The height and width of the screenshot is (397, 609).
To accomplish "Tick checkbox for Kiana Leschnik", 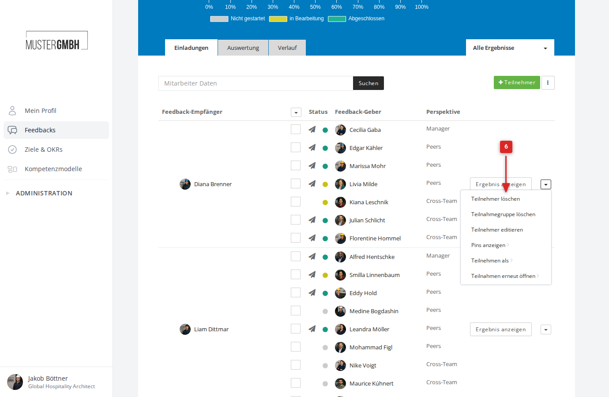I will coord(296,202).
